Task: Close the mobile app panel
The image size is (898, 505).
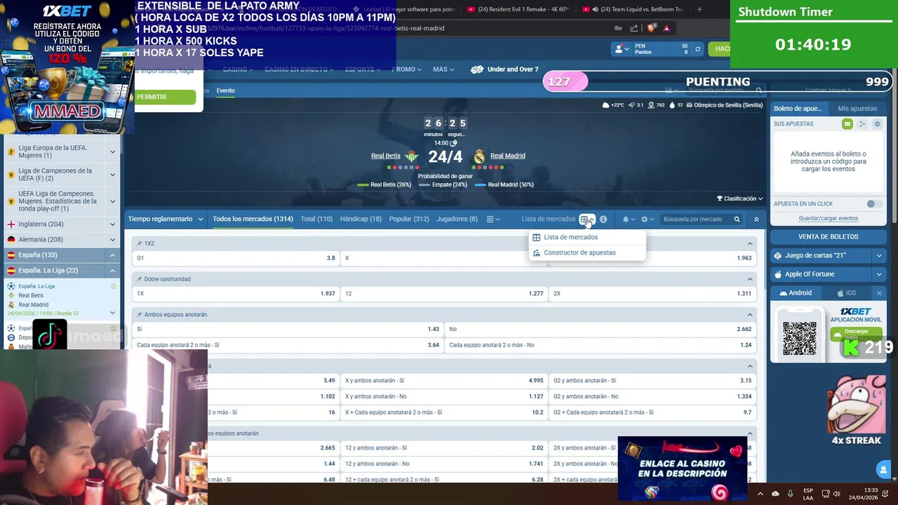Action: [x=879, y=293]
